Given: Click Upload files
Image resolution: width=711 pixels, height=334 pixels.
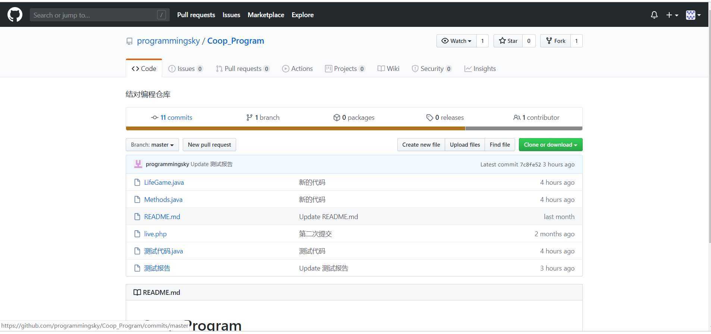Looking at the screenshot, I should (x=465, y=145).
